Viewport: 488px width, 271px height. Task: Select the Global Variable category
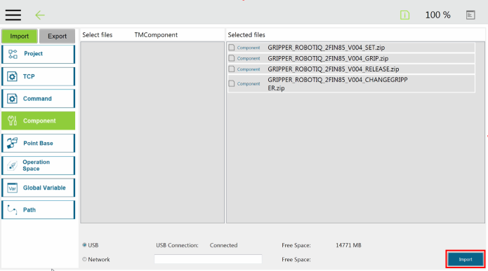tap(39, 188)
